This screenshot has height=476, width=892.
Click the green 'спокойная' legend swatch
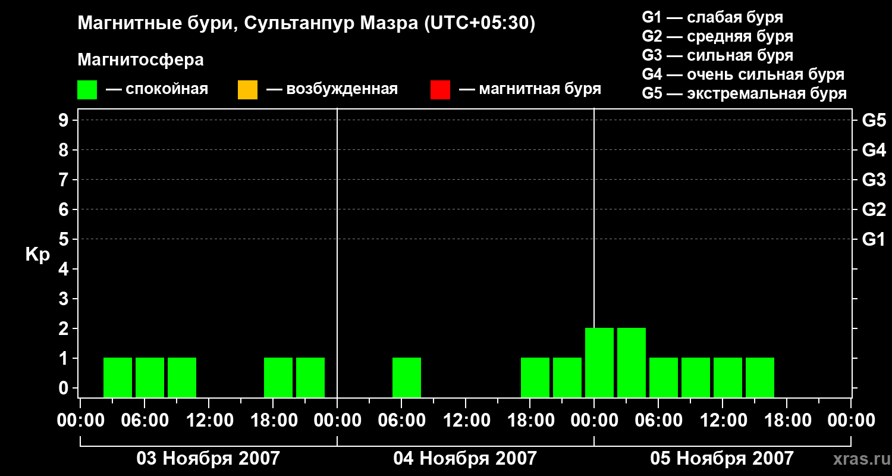(87, 90)
